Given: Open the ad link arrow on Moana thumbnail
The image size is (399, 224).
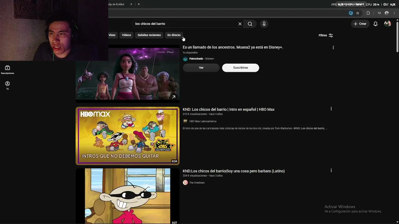Looking at the screenshot, I should coord(174,97).
